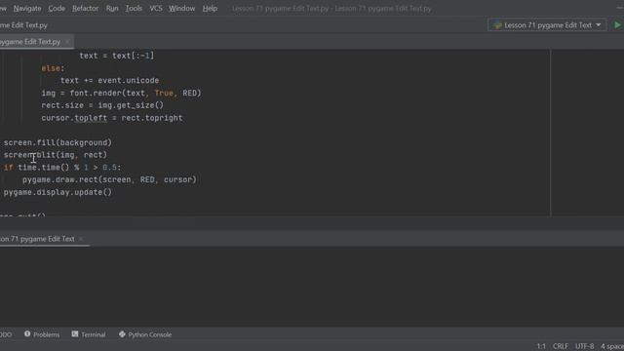Image resolution: width=624 pixels, height=351 pixels.
Task: Click the line cursor.topleft = rect.topright
Action: click(x=112, y=118)
